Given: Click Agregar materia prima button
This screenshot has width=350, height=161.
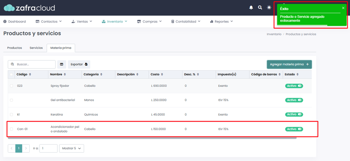Looking at the screenshot, I should click(289, 64).
